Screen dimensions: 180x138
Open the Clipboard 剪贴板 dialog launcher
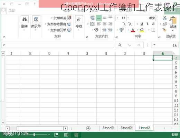click(159, 37)
